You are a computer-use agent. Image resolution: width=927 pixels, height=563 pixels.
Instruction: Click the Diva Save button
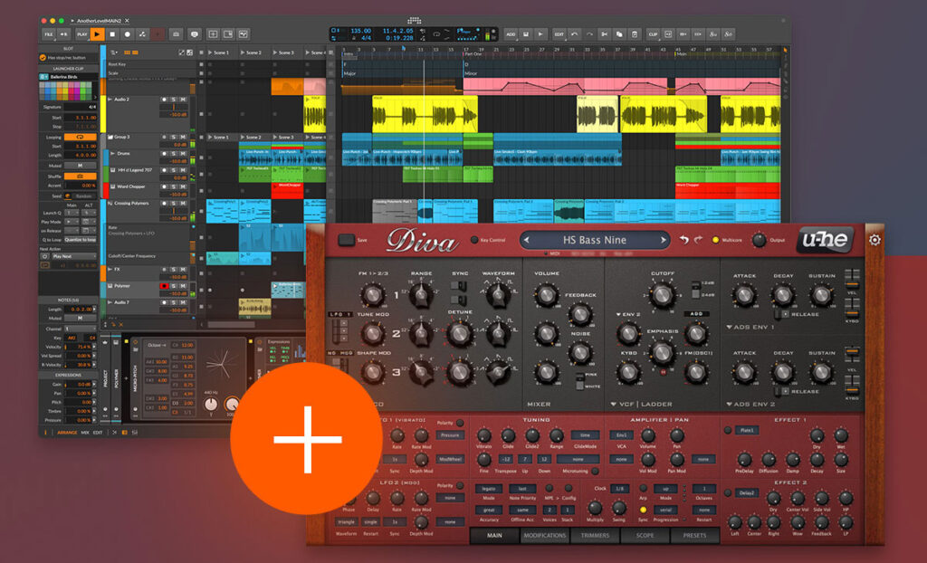(x=347, y=240)
